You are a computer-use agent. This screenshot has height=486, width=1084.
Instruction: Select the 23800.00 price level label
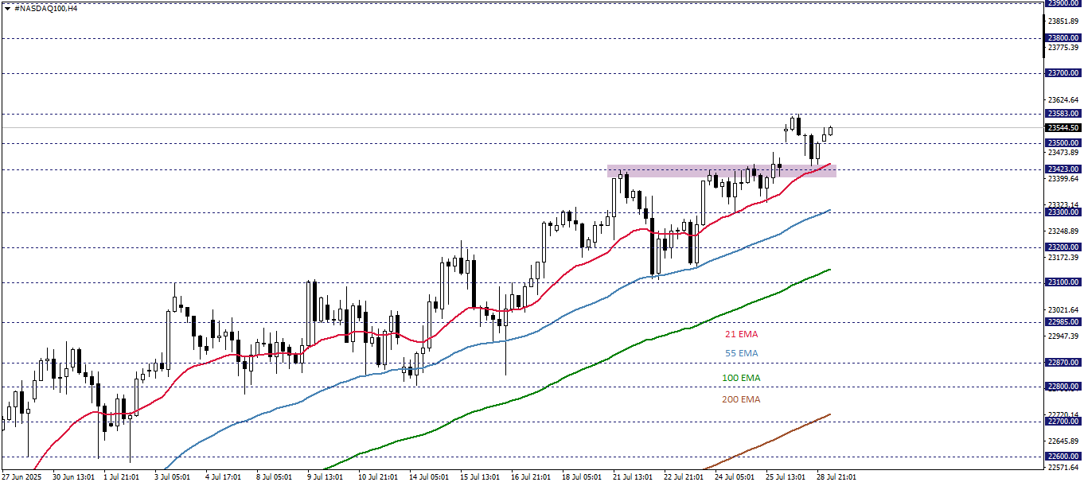click(1063, 38)
